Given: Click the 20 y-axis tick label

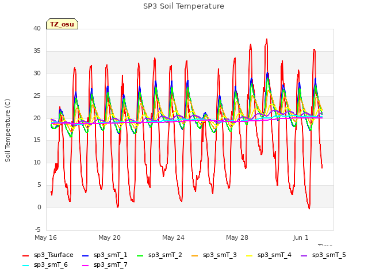Looking at the screenshot, I should tap(37, 118).
